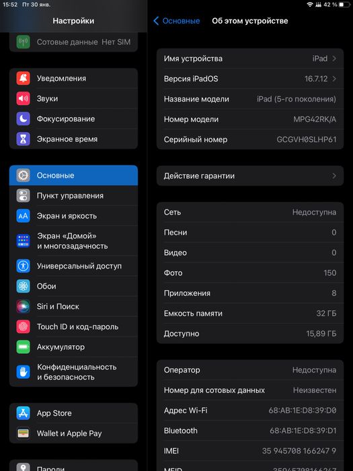The height and width of the screenshot is (471, 353).
Task: Open Экран «Домой» и многозадачность
Action: pyautogui.click(x=73, y=241)
